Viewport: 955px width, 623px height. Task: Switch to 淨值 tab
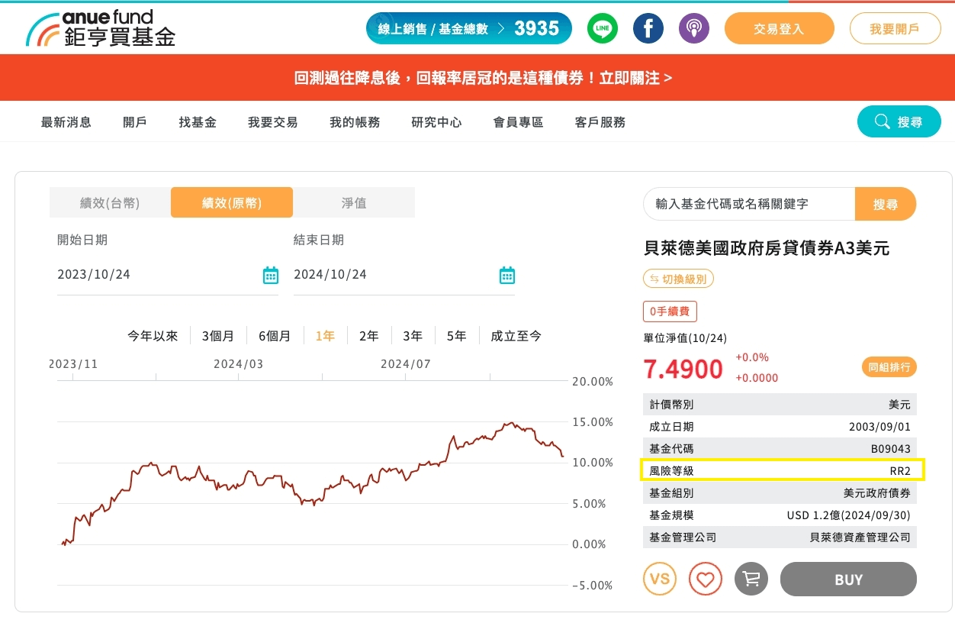pos(354,203)
